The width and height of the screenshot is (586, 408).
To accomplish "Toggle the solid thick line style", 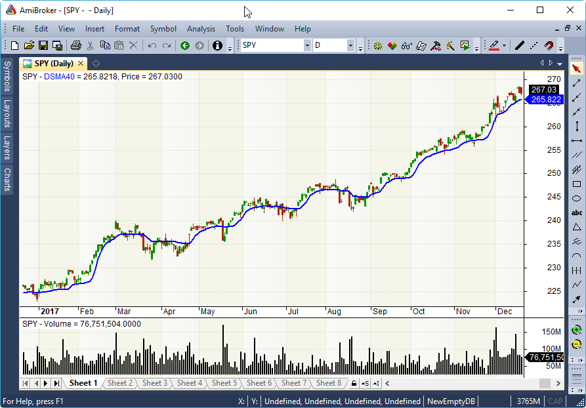I will pos(519,45).
